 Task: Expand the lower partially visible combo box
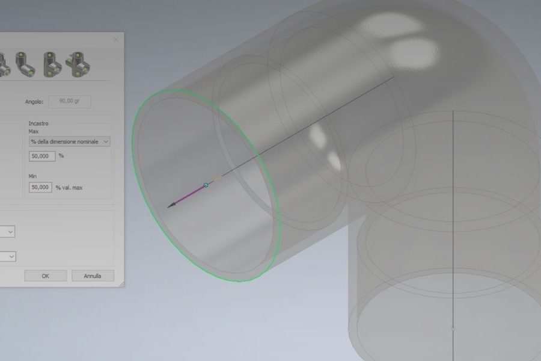8,256
